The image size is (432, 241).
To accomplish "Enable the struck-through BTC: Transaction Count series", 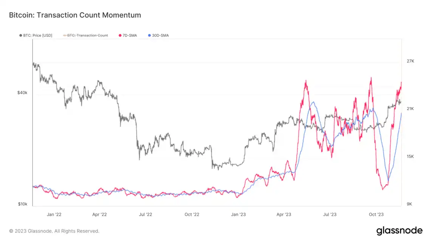I will (x=87, y=35).
